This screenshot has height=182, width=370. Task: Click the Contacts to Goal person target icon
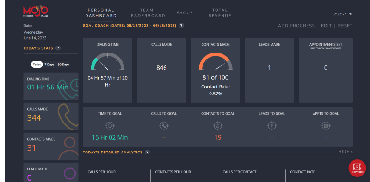[x=218, y=126]
